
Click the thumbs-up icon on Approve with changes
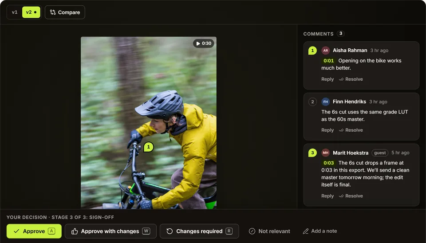[x=75, y=231]
